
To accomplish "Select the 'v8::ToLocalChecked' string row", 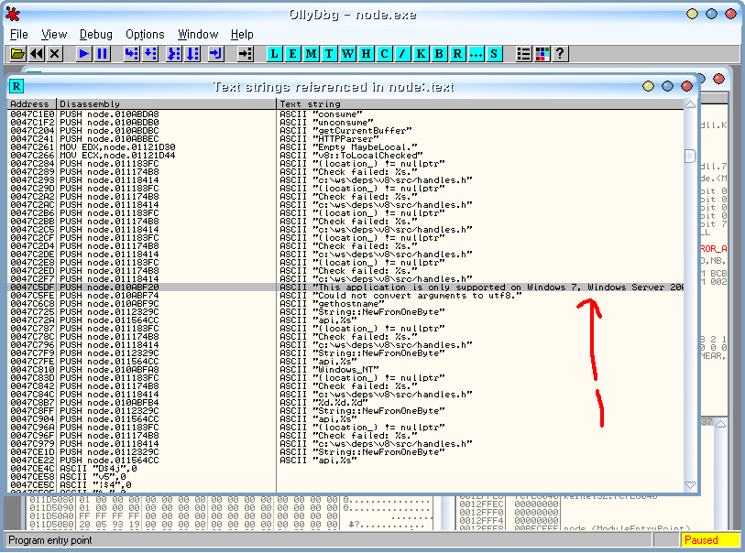I will click(345, 156).
